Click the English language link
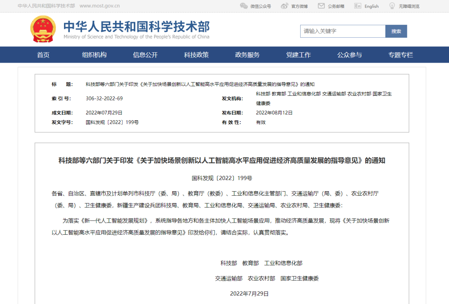Viewport: 449px width, 304px height. [372, 6]
